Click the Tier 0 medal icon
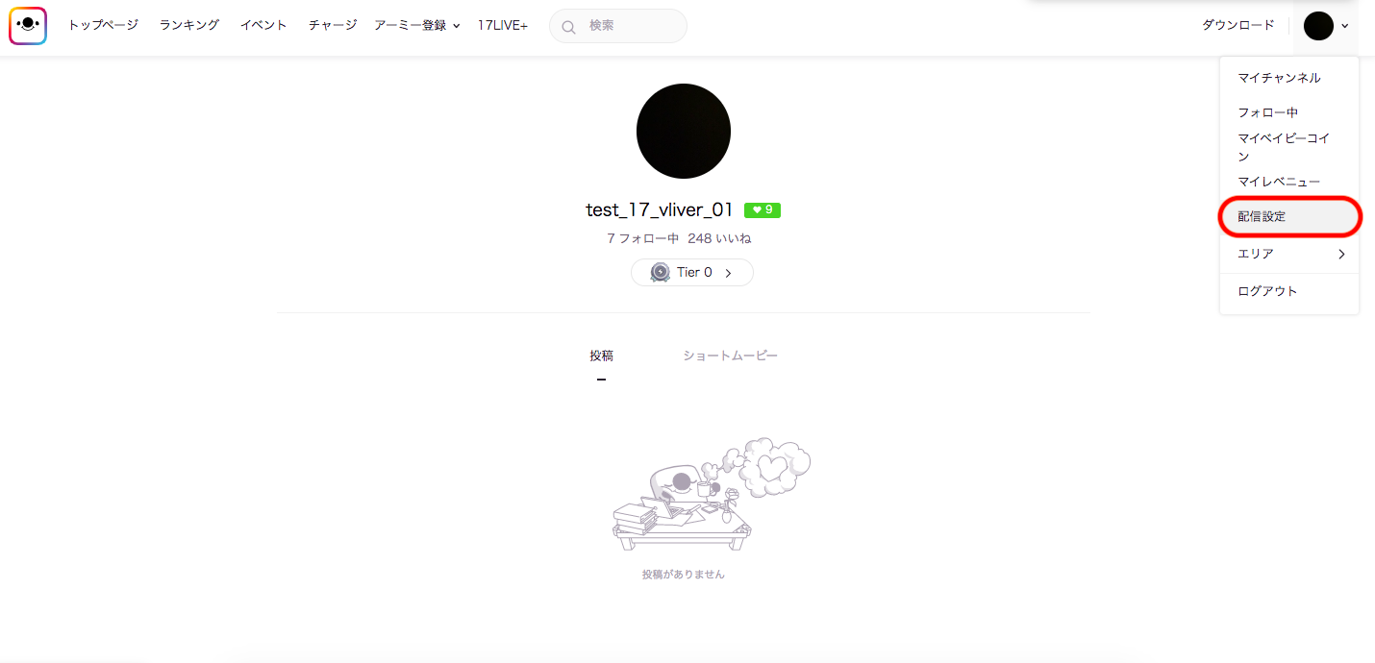 coord(660,272)
